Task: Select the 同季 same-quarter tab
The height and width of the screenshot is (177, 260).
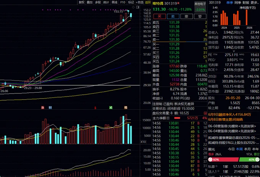Action: tap(238, 3)
